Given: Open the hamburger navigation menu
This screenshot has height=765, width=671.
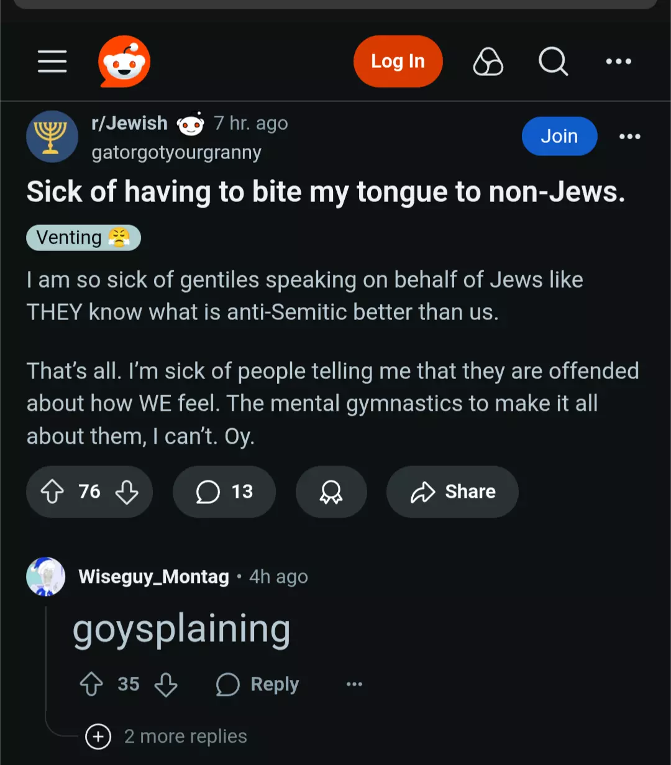Looking at the screenshot, I should coord(52,62).
